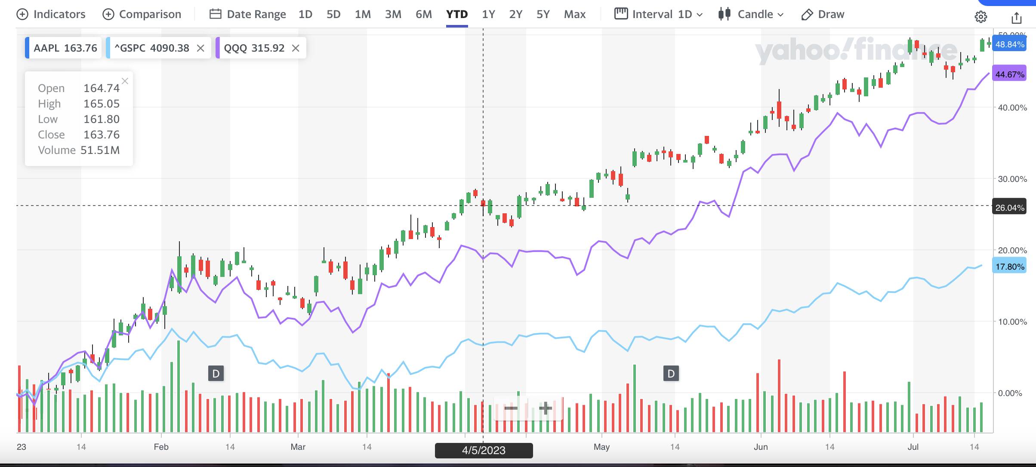This screenshot has height=467, width=1036.
Task: Add a Comparison symbol
Action: [x=142, y=14]
